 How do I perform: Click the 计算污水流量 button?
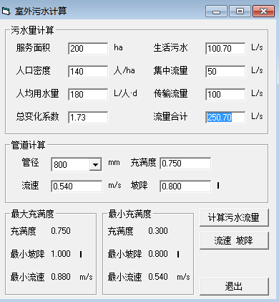234,217
